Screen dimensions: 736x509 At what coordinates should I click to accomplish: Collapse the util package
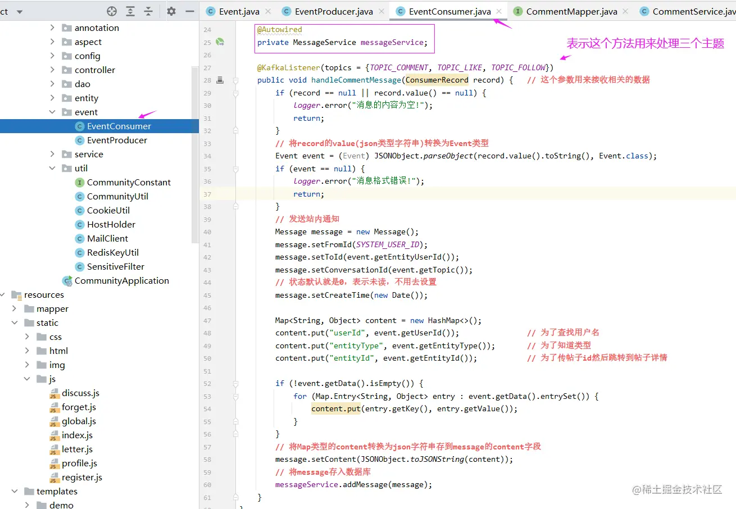tap(52, 168)
